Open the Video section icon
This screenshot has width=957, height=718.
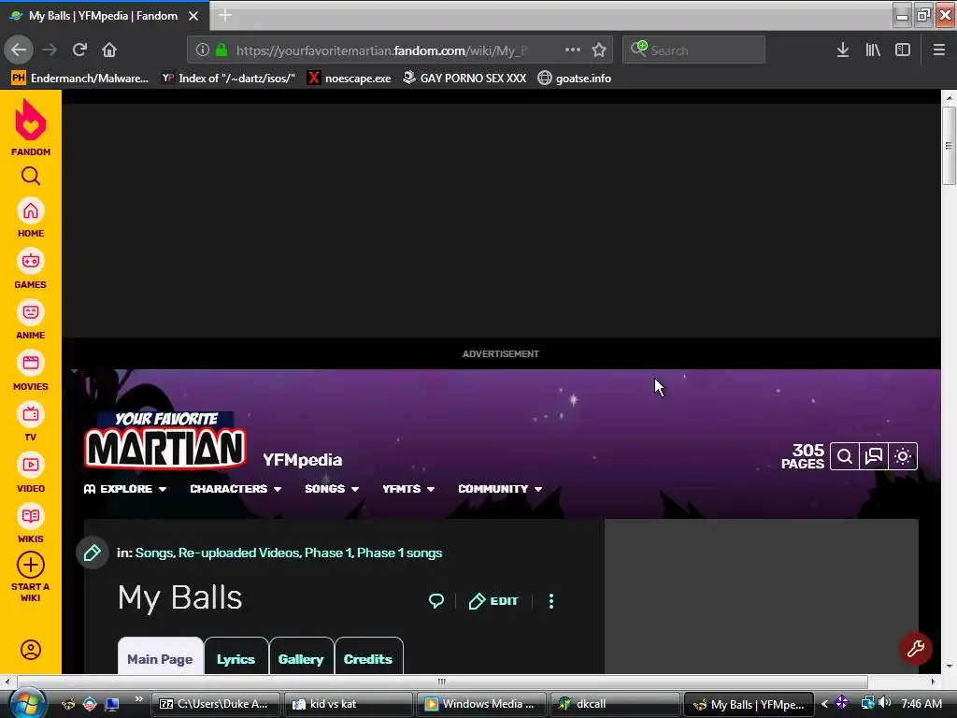[31, 466]
